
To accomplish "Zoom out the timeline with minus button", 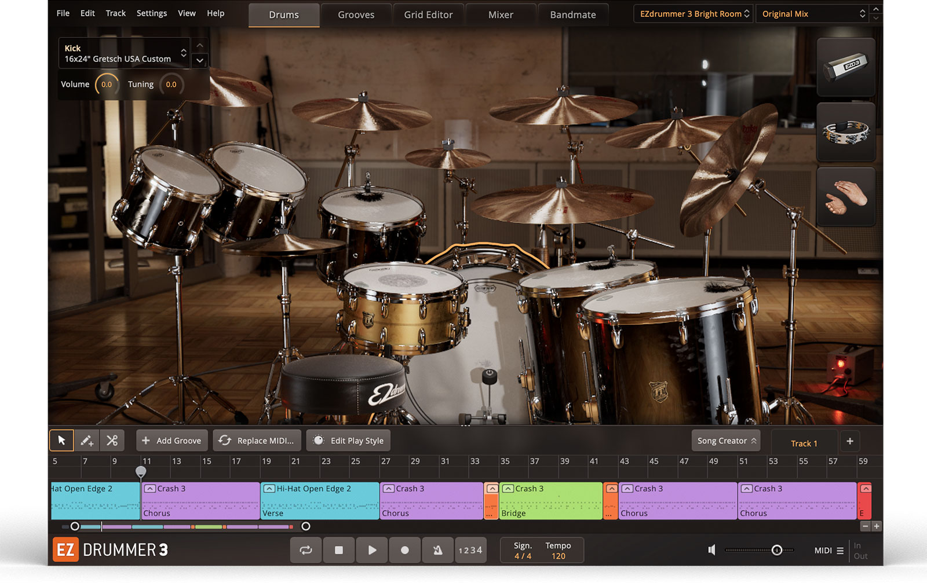I will [865, 526].
